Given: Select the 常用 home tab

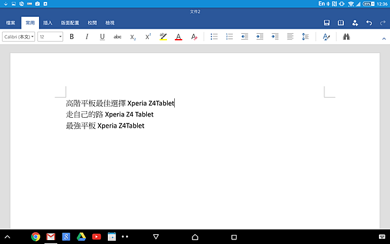Looking at the screenshot, I should 30,23.
